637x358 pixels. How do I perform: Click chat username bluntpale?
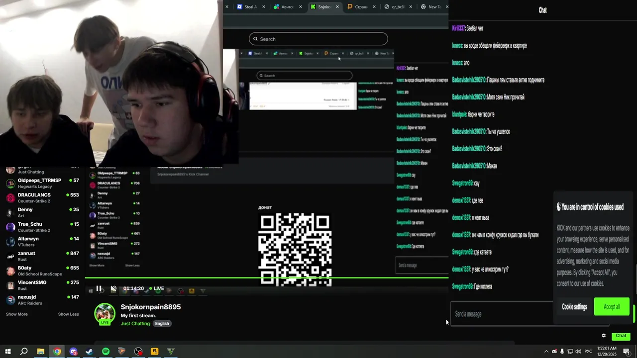click(x=459, y=114)
